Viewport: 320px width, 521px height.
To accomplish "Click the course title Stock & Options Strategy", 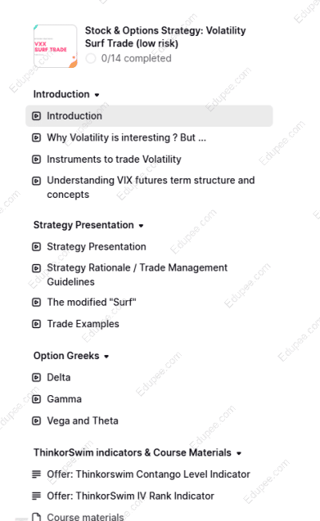I will tap(165, 37).
